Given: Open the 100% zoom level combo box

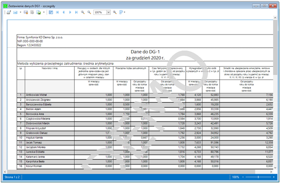Looking at the screenshot, I should tap(108, 12).
